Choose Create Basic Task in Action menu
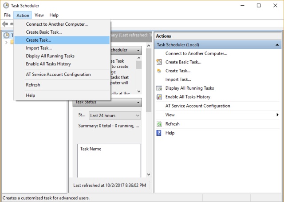The height and width of the screenshot is (202, 284). [62, 32]
